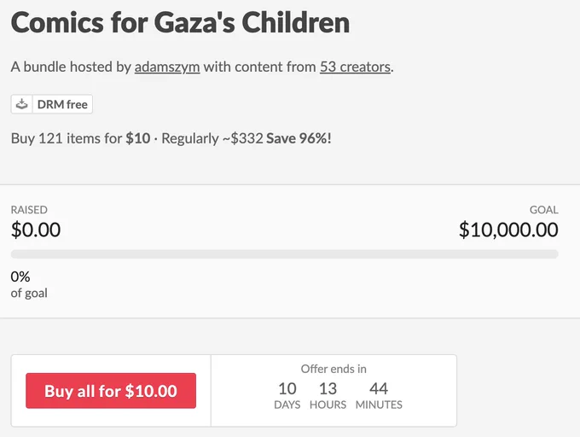Screen dimensions: 580x437
Task: Click the GOAL label
Action: coord(544,210)
